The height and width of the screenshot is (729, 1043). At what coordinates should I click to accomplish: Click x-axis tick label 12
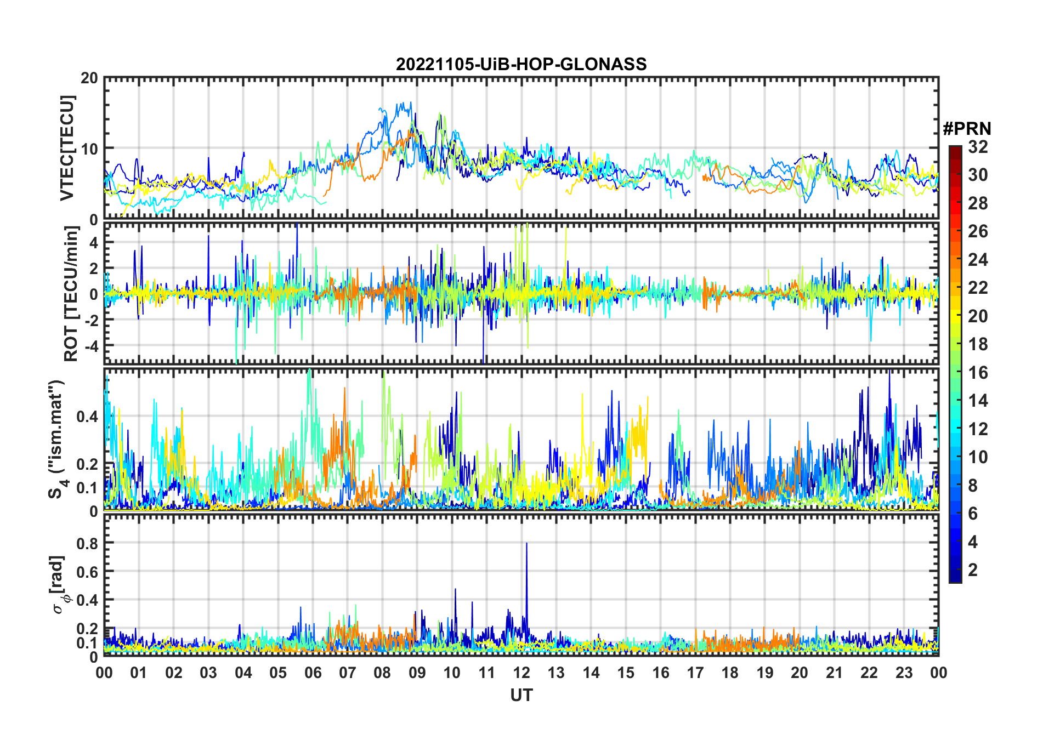[x=521, y=673]
